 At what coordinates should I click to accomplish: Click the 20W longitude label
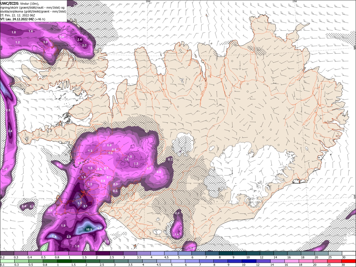pos(148,1)
